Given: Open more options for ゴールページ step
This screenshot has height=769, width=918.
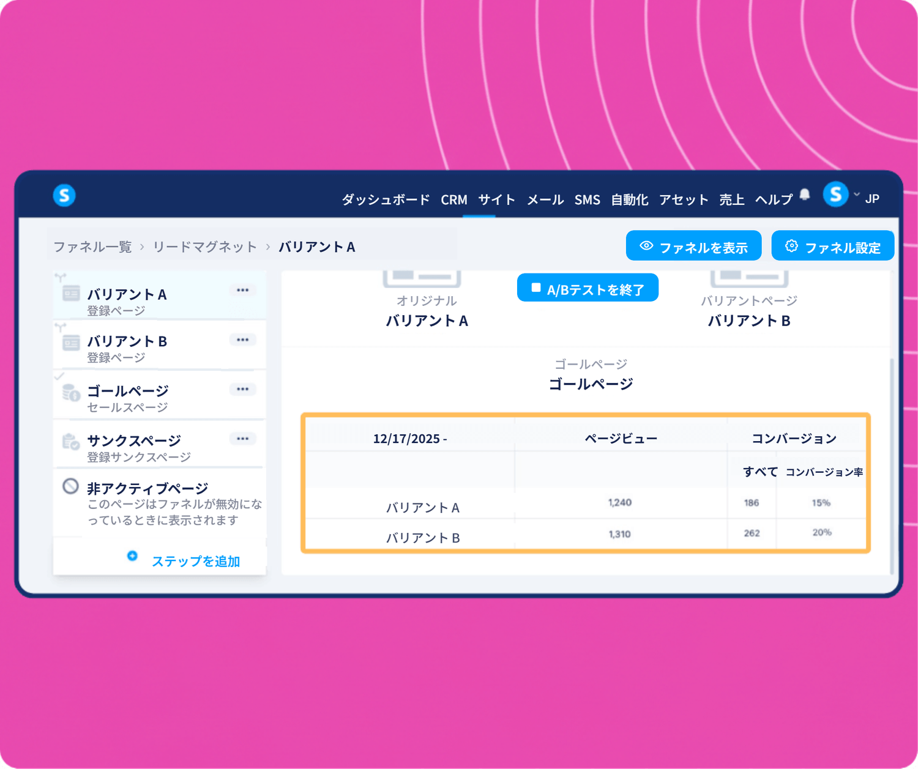Looking at the screenshot, I should 243,389.
